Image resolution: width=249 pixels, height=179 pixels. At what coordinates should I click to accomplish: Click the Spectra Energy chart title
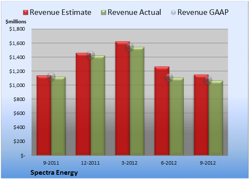point(54,173)
